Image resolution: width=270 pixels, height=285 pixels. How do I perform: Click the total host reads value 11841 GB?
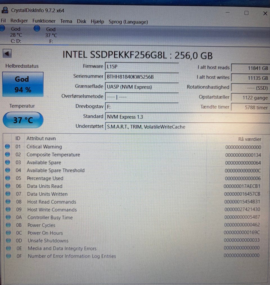pyautogui.click(x=251, y=68)
